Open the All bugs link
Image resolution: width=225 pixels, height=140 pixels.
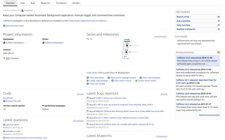pos(164,94)
